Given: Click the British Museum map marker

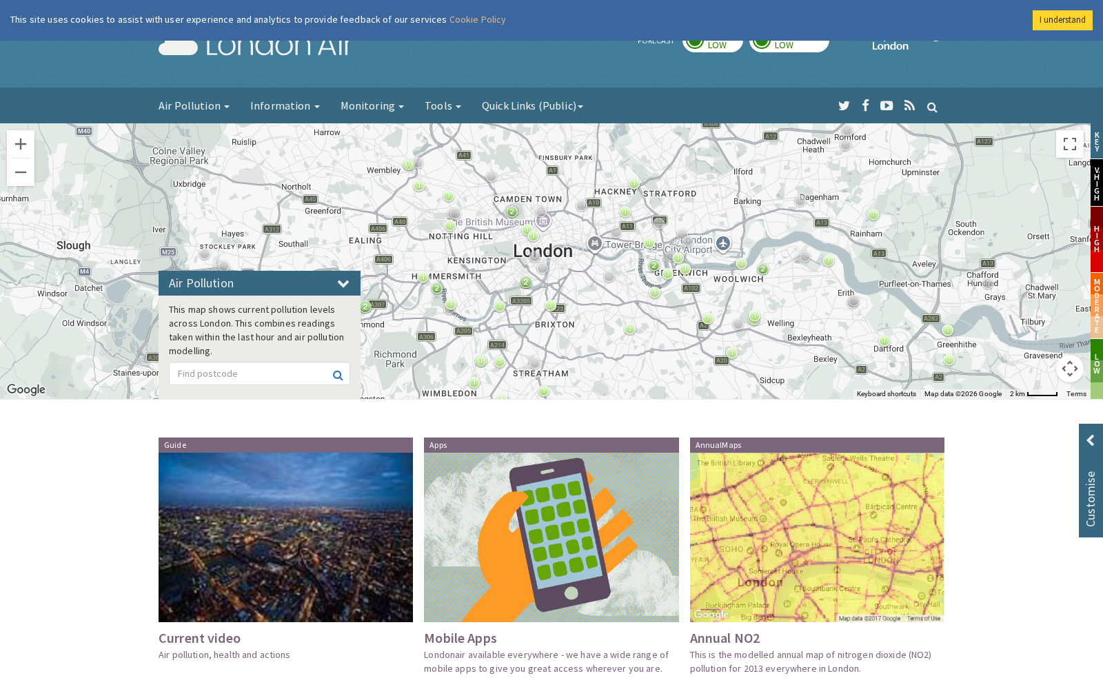Looking at the screenshot, I should [543, 220].
